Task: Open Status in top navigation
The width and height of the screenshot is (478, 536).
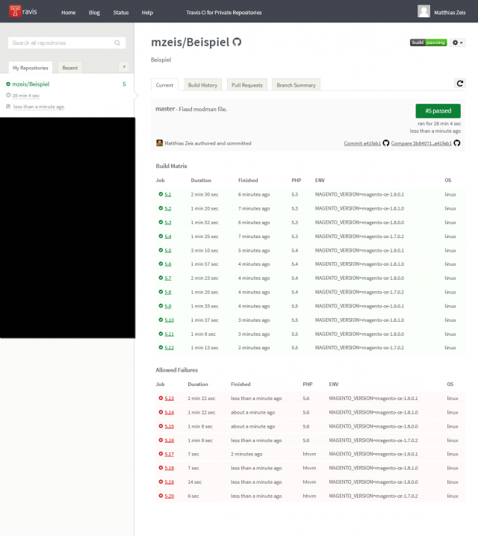Action: 121,13
